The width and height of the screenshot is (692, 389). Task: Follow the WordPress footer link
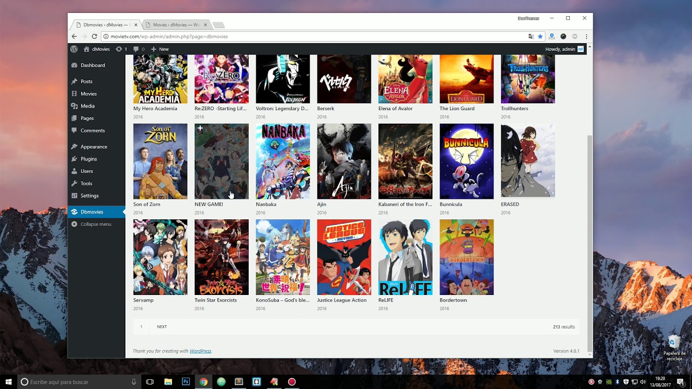pyautogui.click(x=201, y=351)
